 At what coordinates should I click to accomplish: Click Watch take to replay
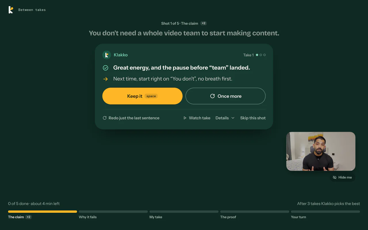(197, 118)
